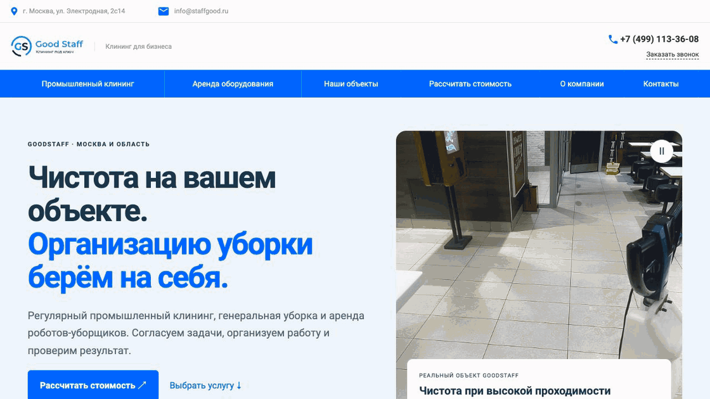Image resolution: width=710 pixels, height=399 pixels.
Task: Open the О компании page
Action: tap(582, 84)
